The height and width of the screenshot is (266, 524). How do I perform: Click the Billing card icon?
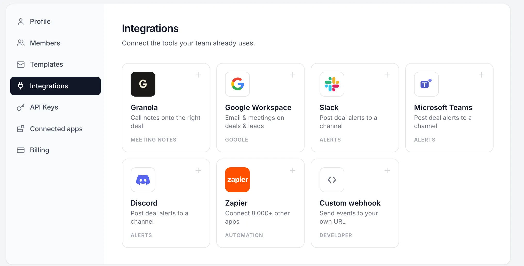coord(21,150)
